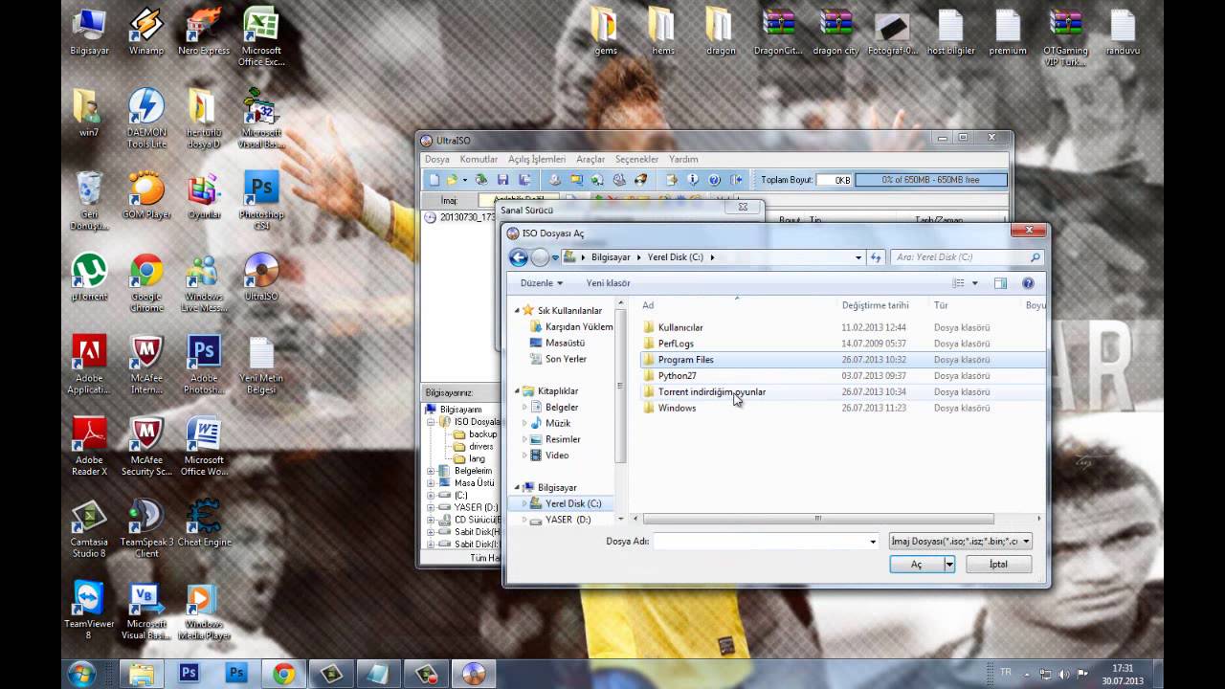Click the blue Info icon in UltraISO toolbar
This screenshot has height=689, width=1225.
pyautogui.click(x=693, y=180)
